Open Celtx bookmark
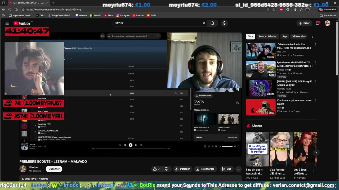This screenshot has width=339, height=190. [40, 16]
